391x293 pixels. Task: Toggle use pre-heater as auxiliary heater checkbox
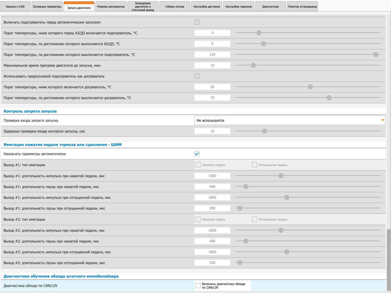tap(197, 76)
